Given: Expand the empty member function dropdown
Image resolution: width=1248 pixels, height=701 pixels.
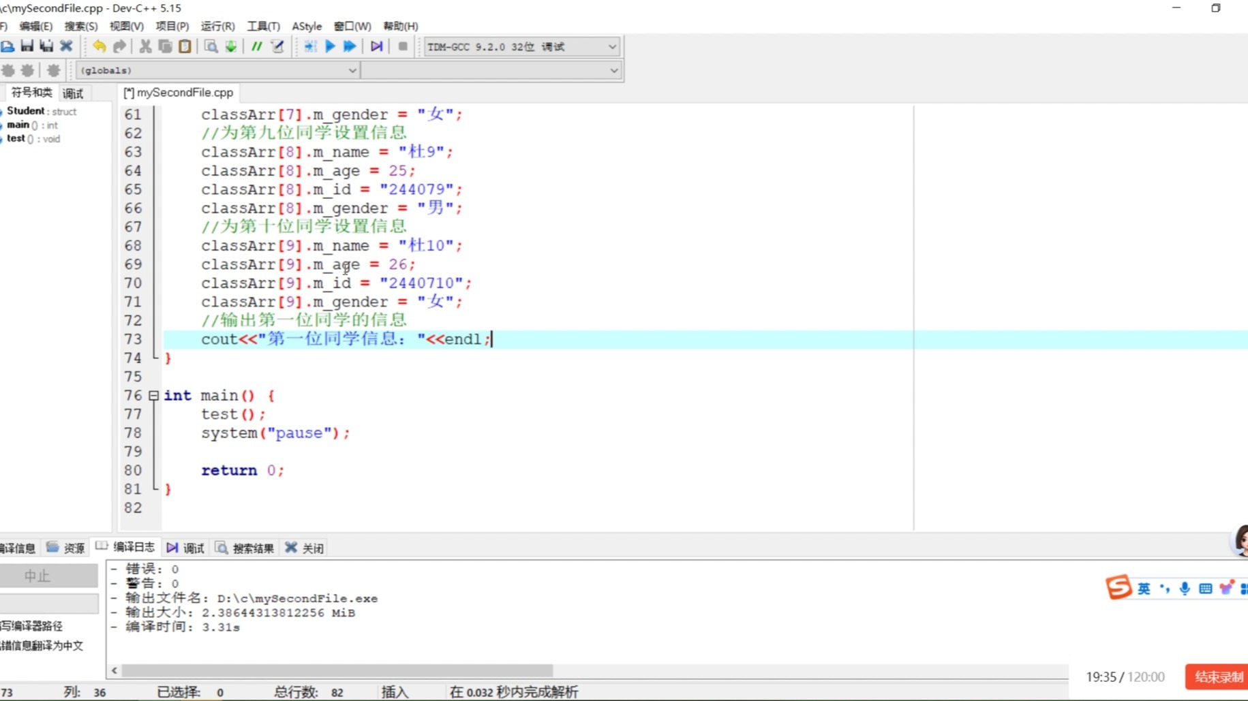Looking at the screenshot, I should (x=491, y=70).
